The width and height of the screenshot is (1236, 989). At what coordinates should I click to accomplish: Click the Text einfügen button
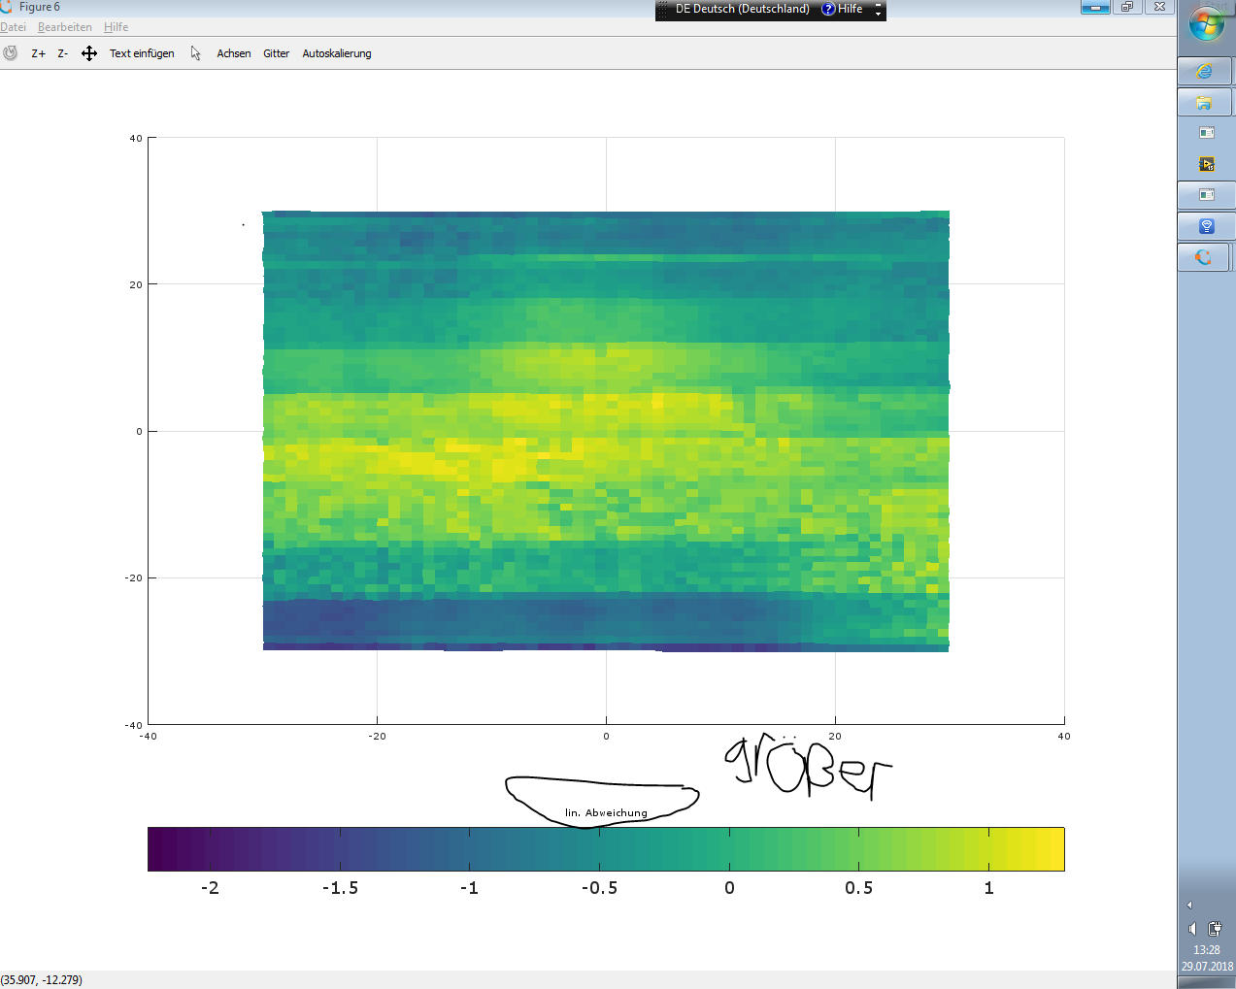tap(142, 53)
